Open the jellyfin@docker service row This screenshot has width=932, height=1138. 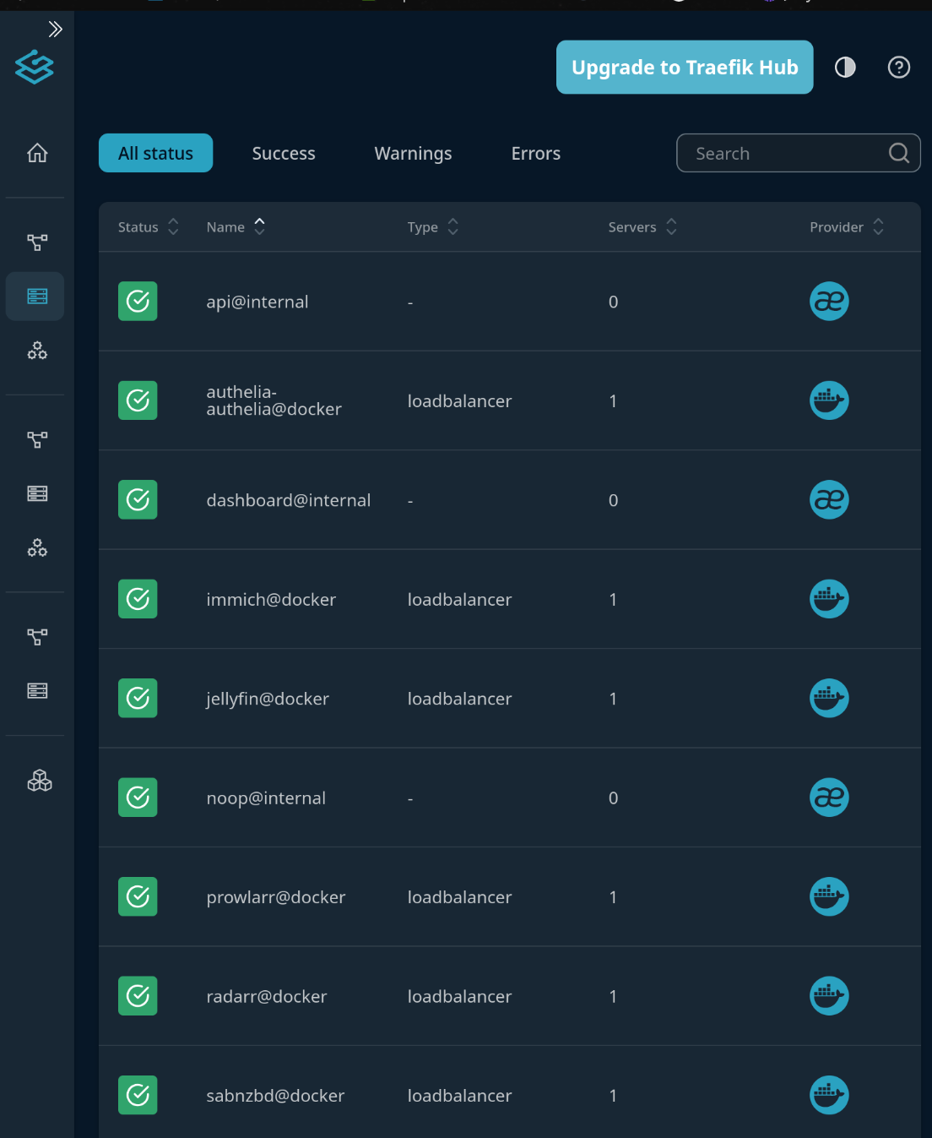268,699
